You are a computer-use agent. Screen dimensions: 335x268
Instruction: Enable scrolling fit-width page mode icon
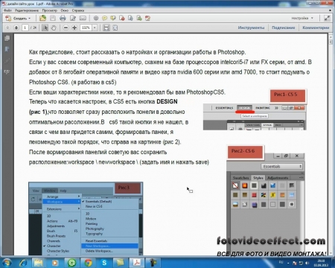[106, 28]
